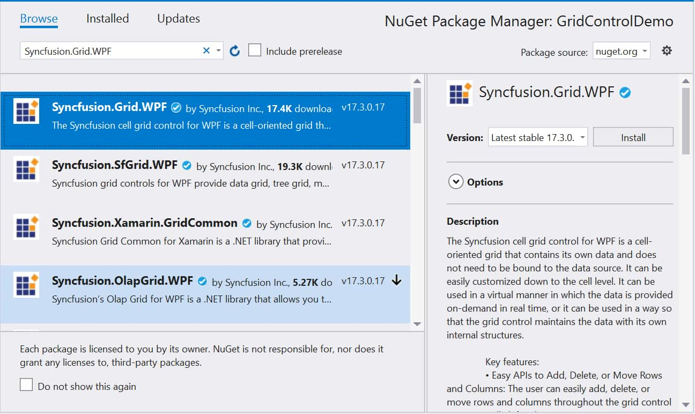This screenshot has height=414, width=695.
Task: Click verified badge next to Syncfusion.Grid.WPF in list
Action: coord(176,108)
